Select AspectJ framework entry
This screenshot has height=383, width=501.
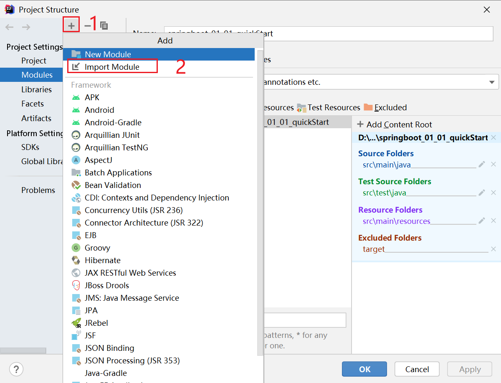[x=159, y=160]
